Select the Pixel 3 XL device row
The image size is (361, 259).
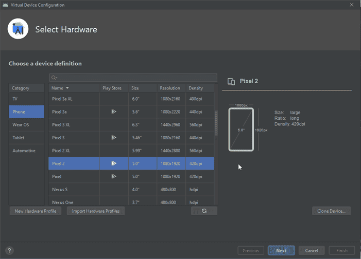(x=131, y=125)
